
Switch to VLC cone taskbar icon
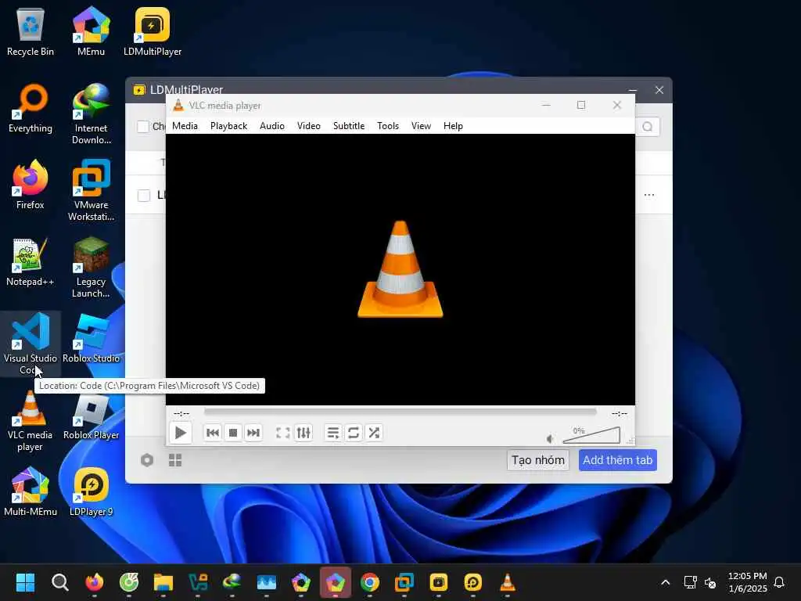coord(507,582)
